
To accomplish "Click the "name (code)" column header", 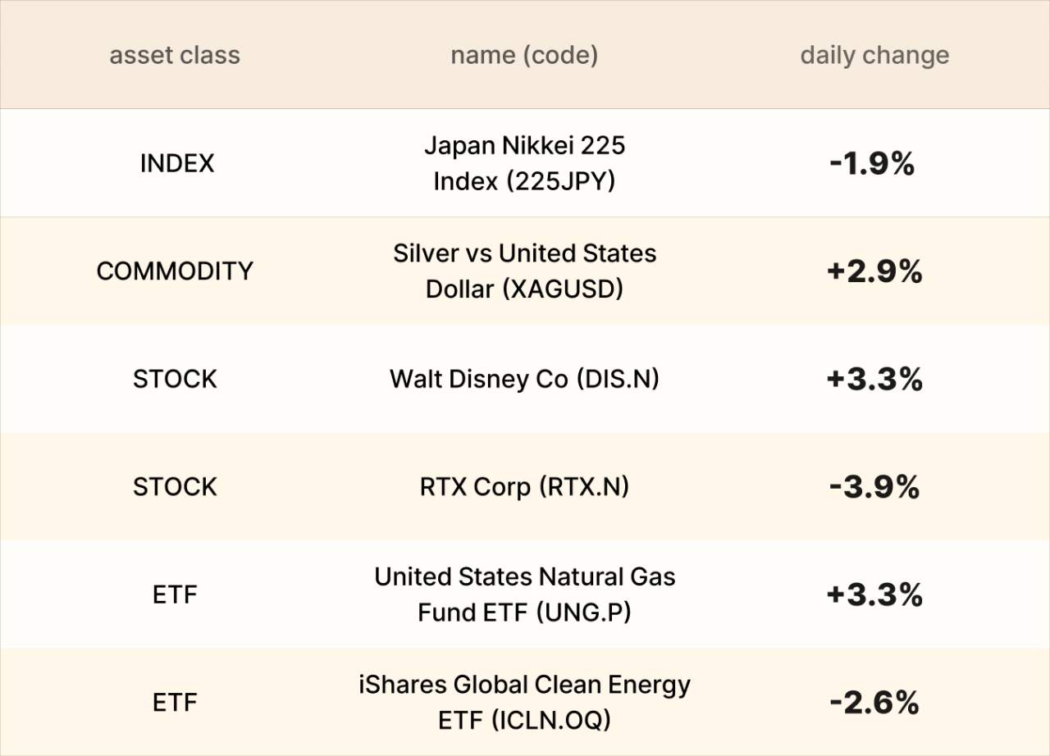I will pyautogui.click(x=524, y=56).
